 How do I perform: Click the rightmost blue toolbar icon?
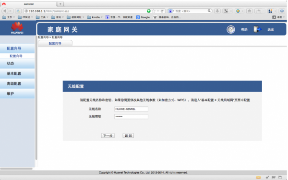click(x=282, y=11)
